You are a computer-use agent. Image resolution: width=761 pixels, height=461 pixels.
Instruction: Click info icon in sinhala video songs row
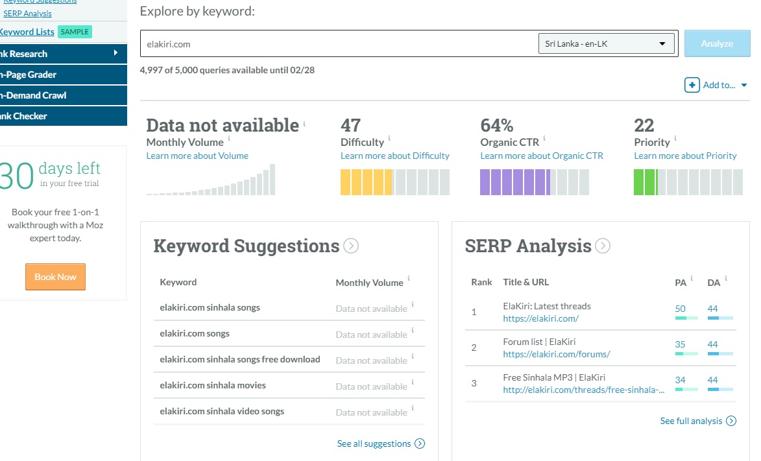point(413,408)
